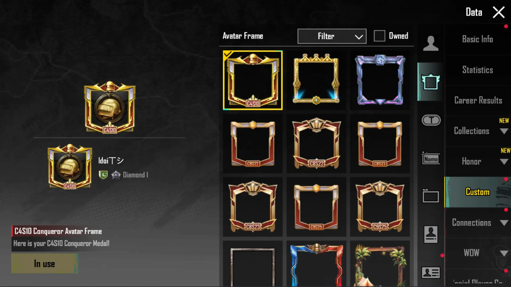Switch to the Basic Info tab
This screenshot has width=511, height=287.
click(477, 39)
